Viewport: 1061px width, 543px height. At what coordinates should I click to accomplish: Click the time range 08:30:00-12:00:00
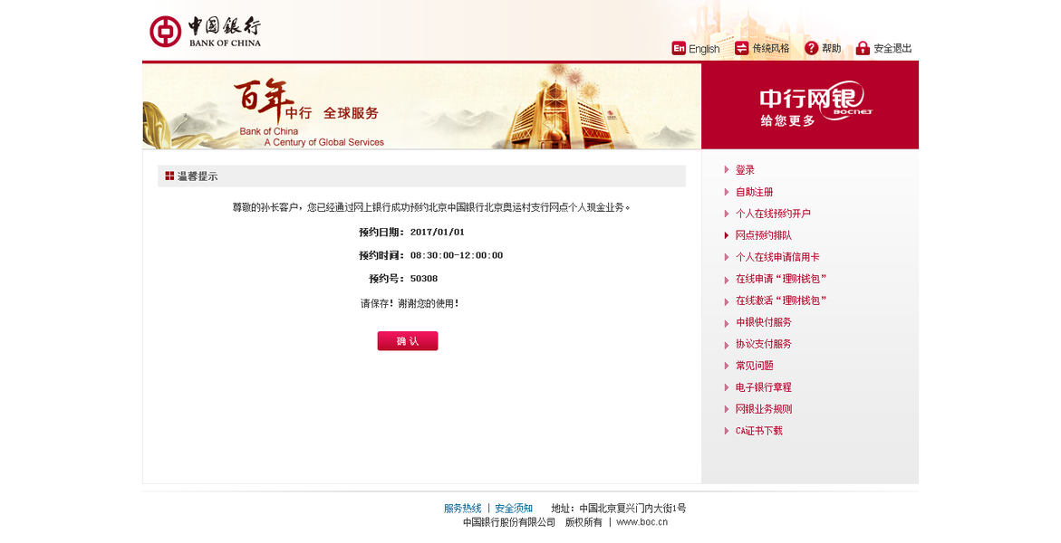456,255
